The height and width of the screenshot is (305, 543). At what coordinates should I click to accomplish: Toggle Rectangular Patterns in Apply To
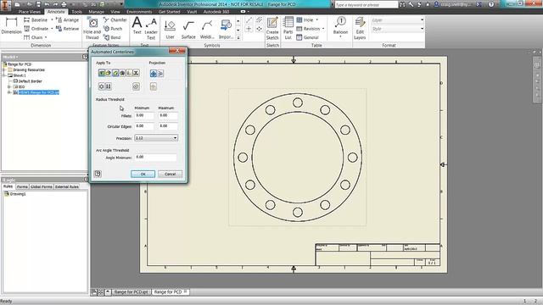tap(109, 86)
